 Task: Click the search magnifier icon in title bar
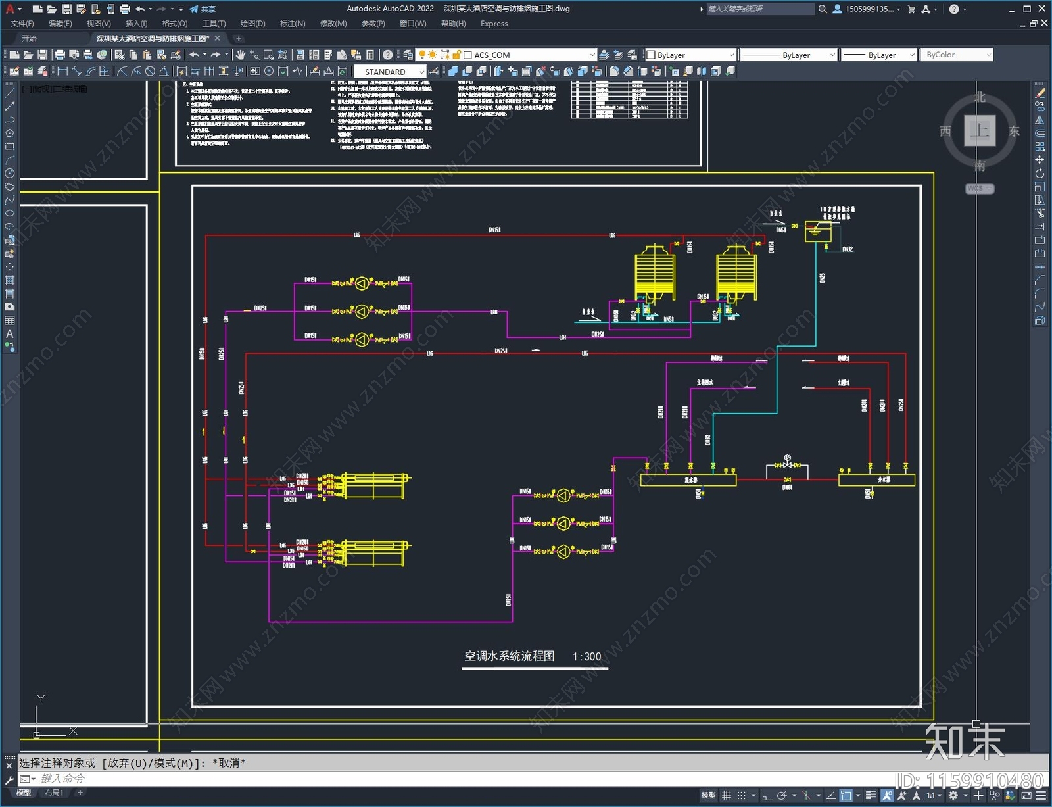[823, 9]
